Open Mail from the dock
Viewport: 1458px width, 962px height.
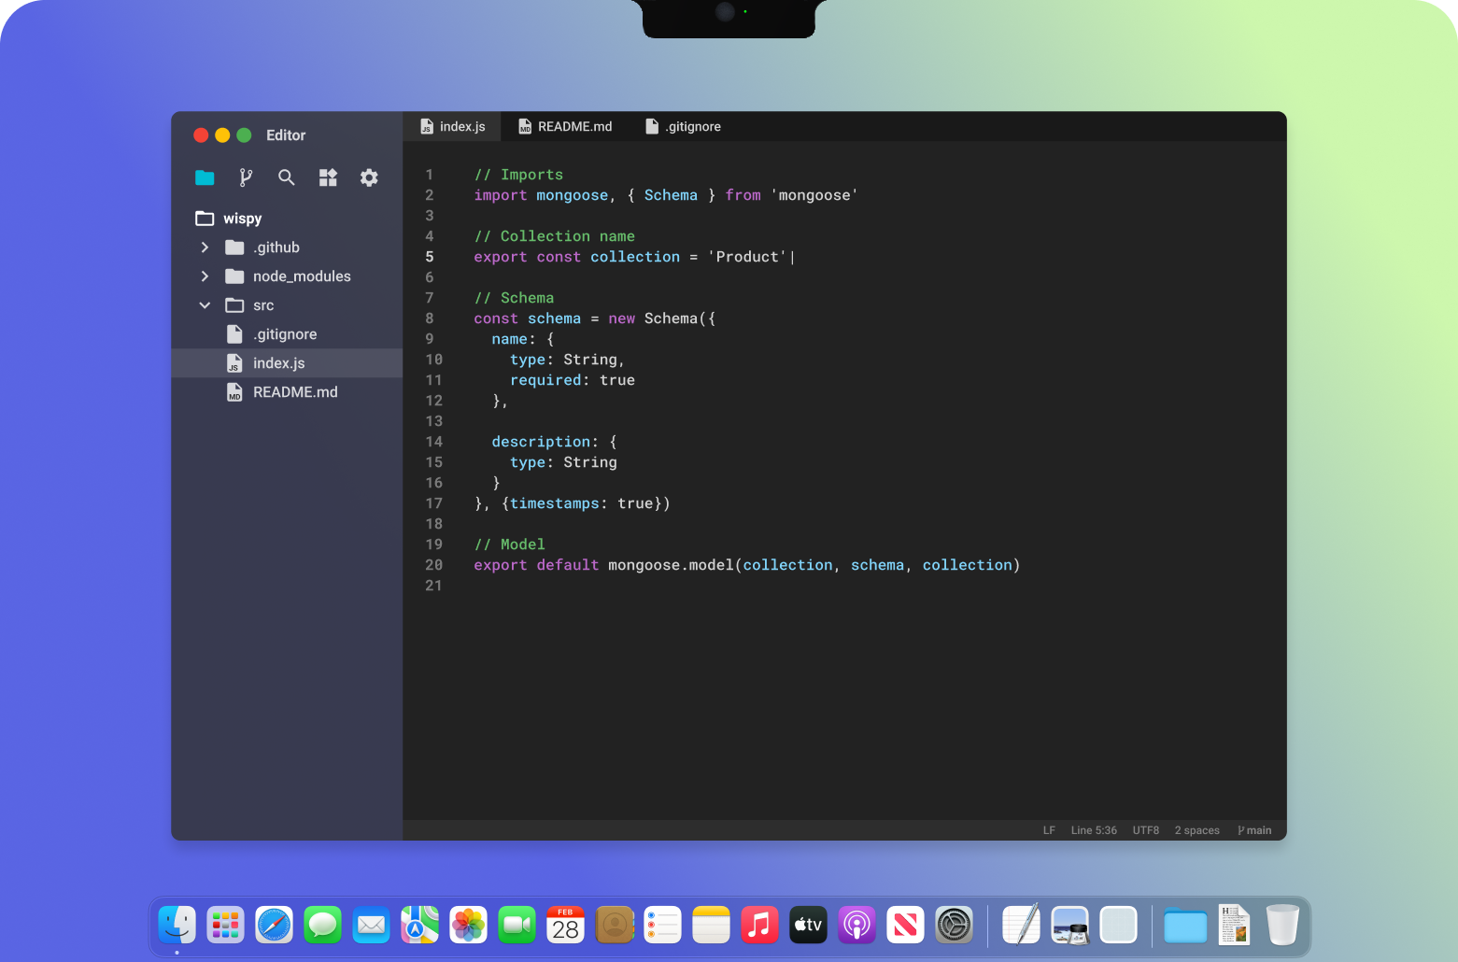pyautogui.click(x=371, y=926)
